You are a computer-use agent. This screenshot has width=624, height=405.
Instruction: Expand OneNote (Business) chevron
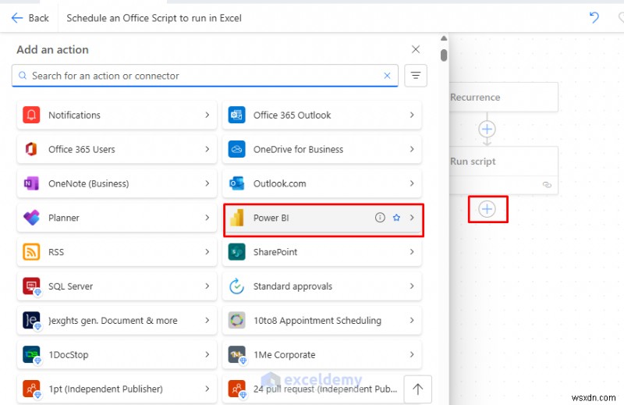(207, 183)
